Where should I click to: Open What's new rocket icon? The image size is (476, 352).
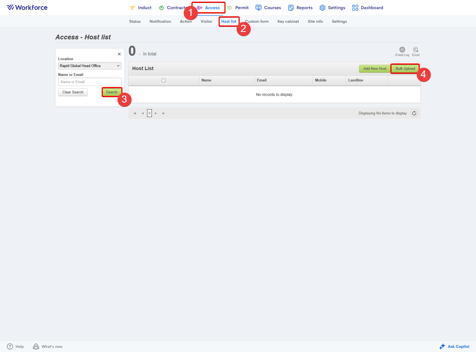click(x=36, y=346)
